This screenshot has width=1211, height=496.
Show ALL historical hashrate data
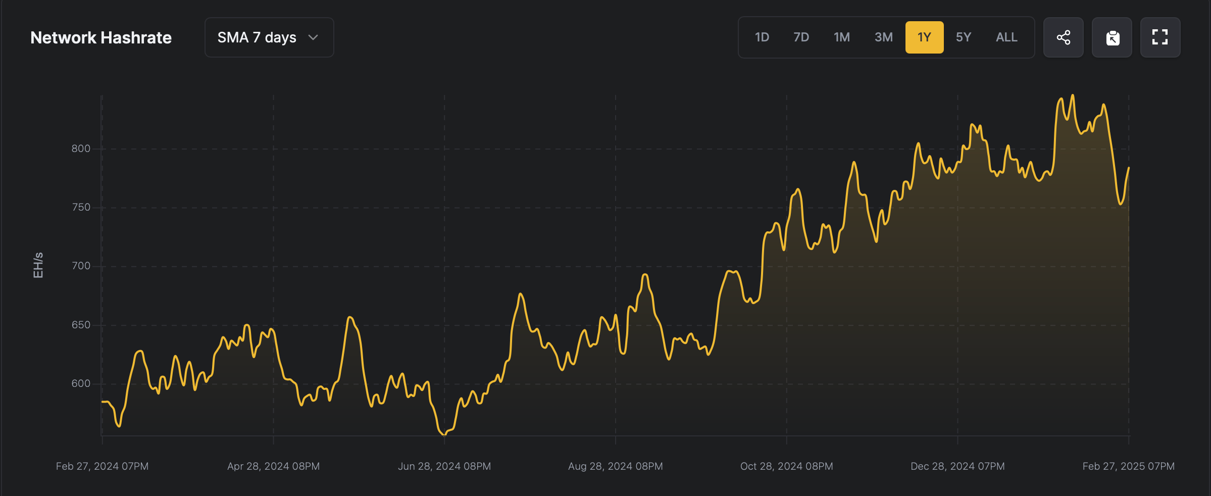tap(1005, 37)
